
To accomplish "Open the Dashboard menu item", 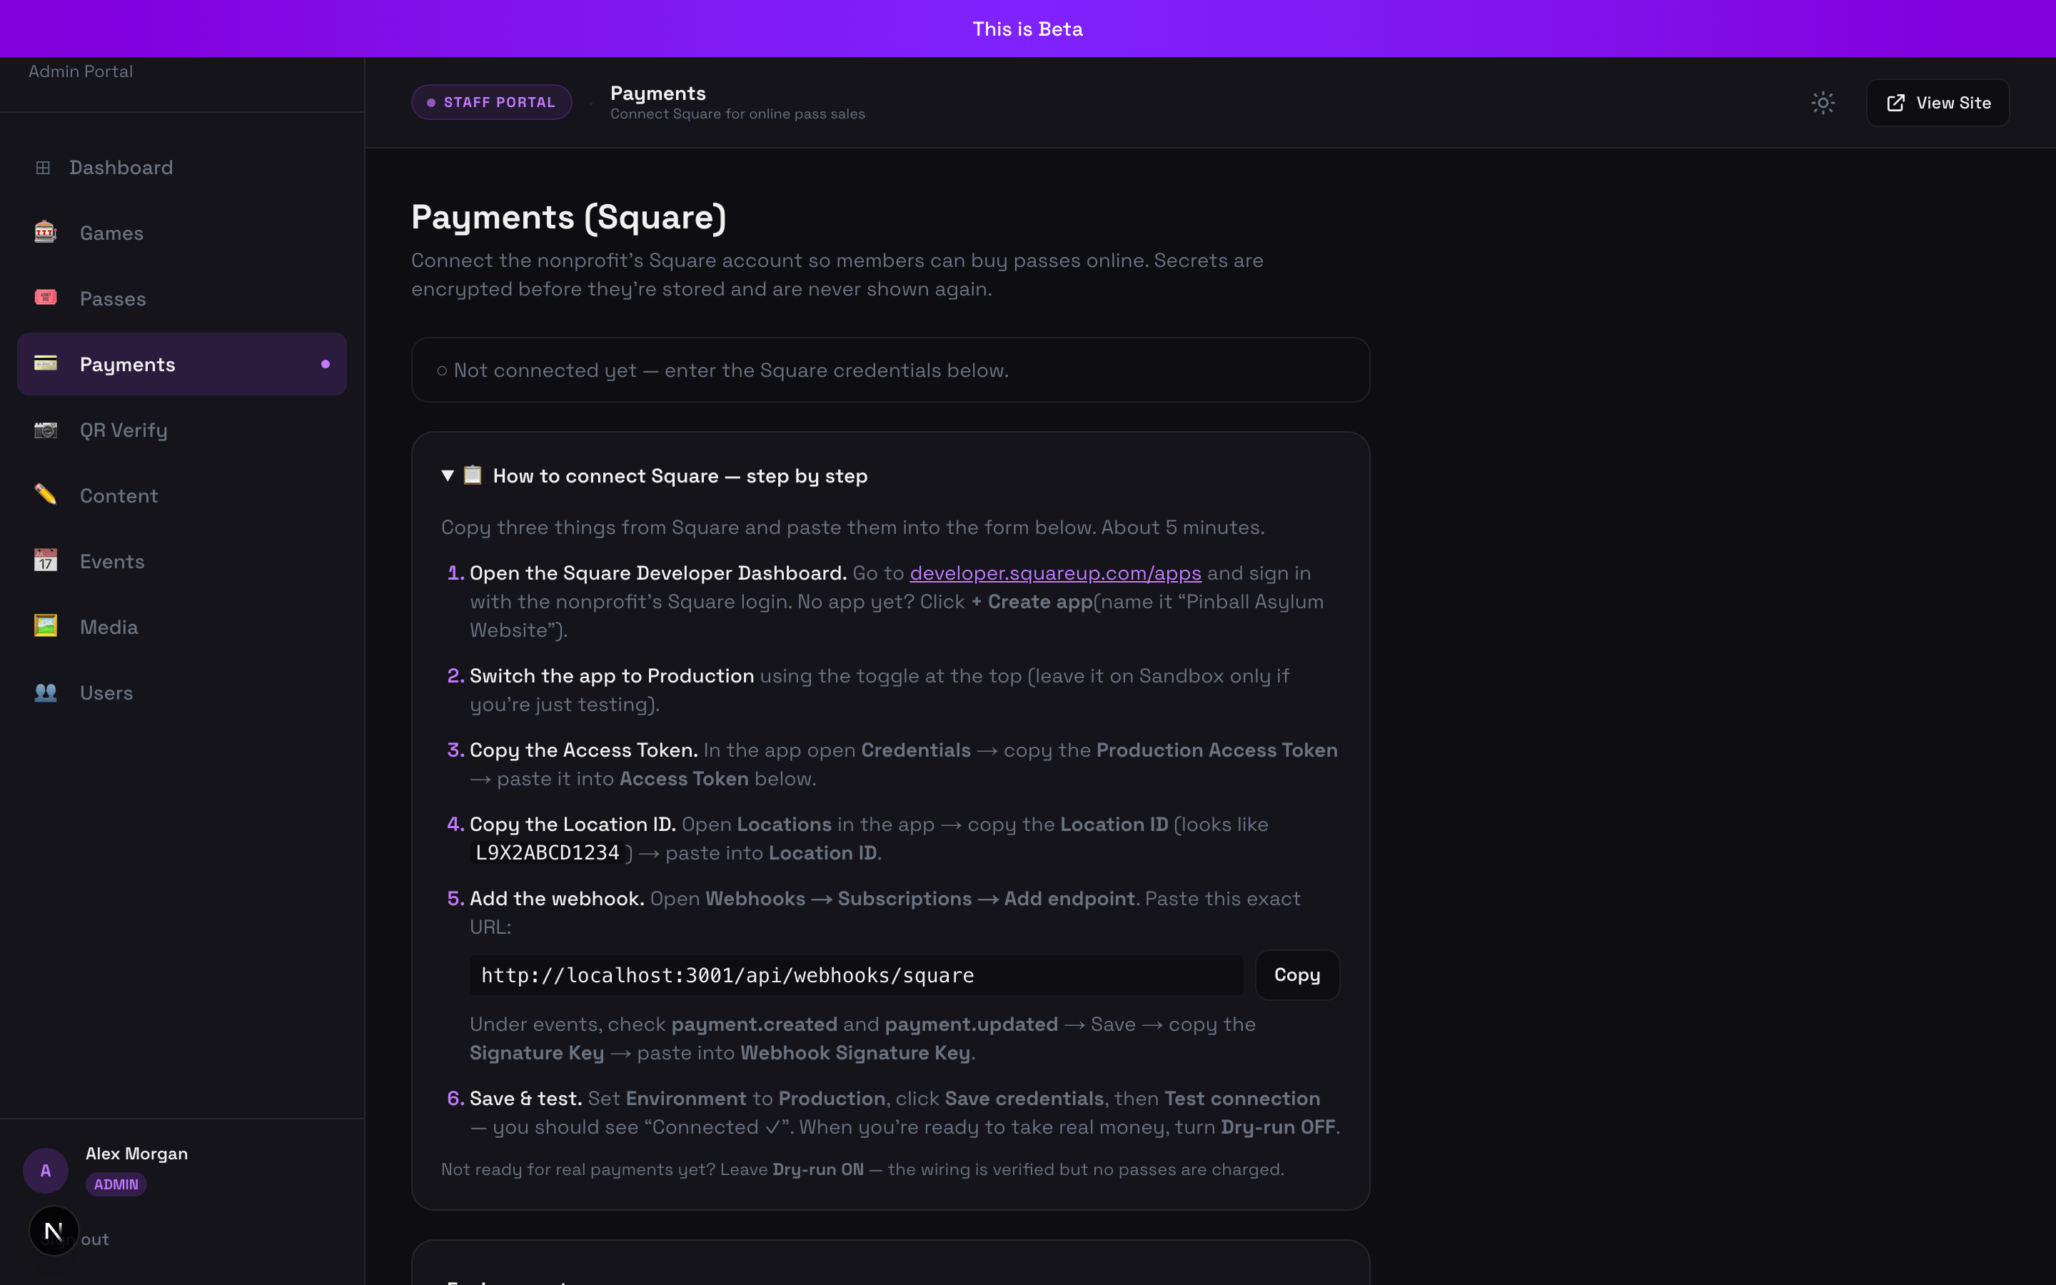I will coord(182,168).
